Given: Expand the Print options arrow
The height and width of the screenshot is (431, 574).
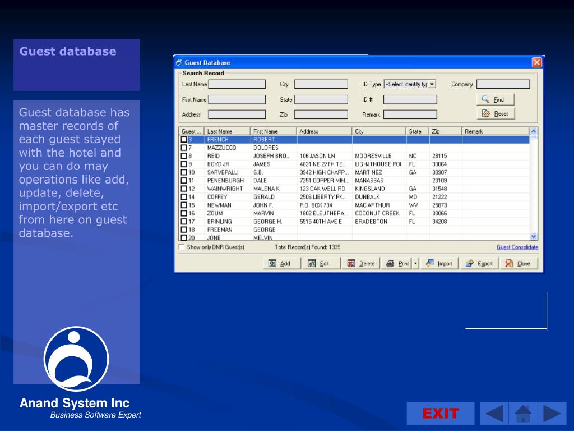Looking at the screenshot, I should point(415,263).
